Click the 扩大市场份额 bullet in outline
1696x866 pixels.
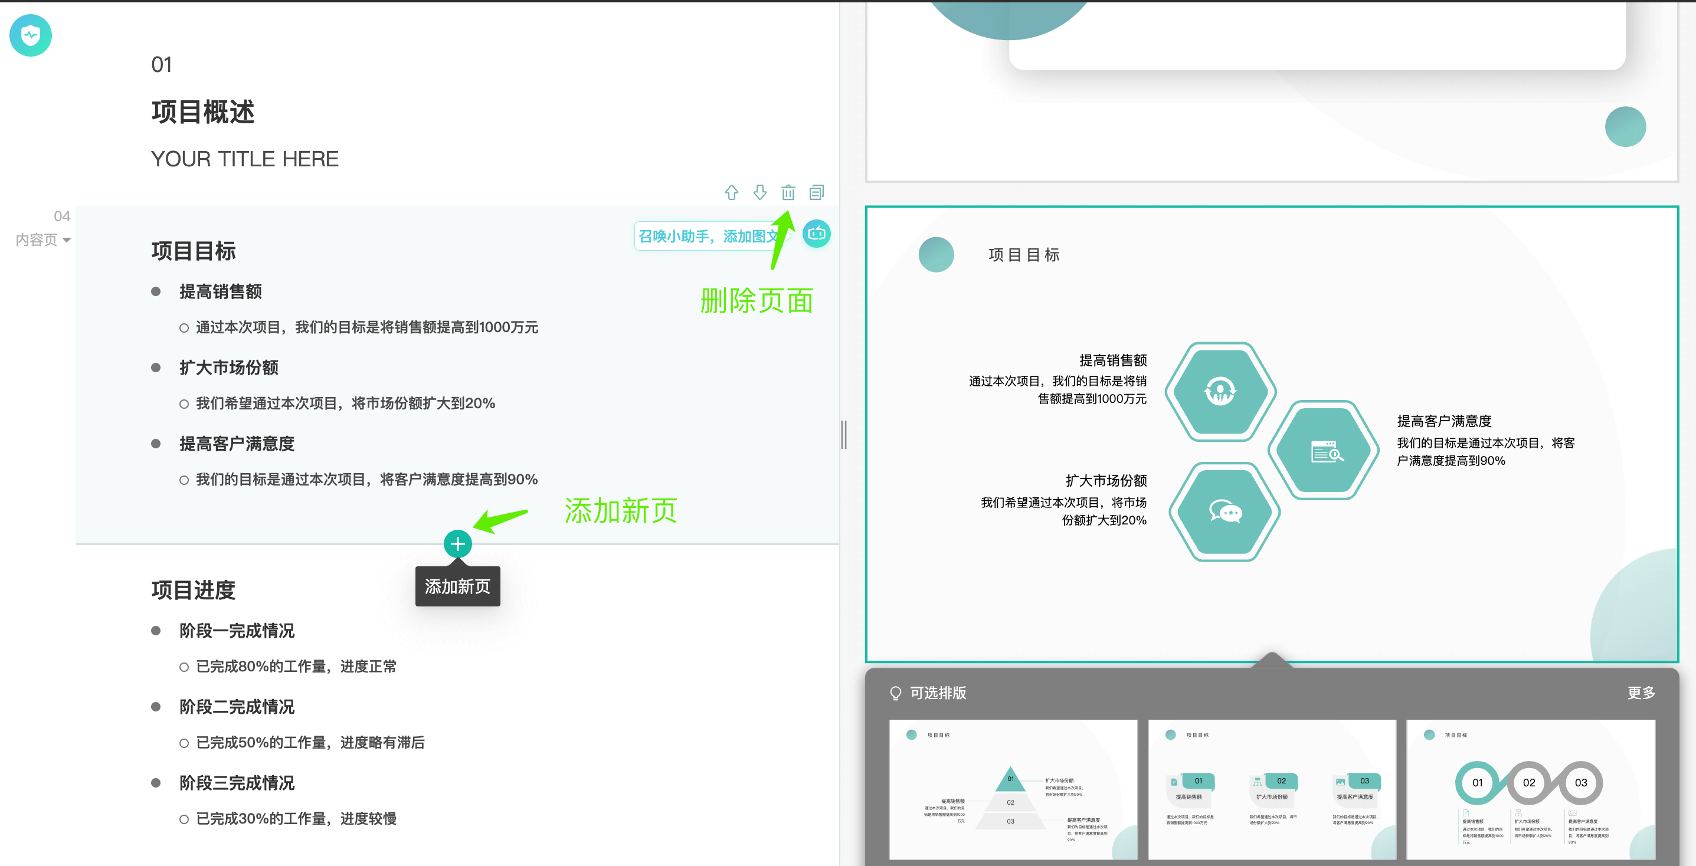(x=229, y=368)
